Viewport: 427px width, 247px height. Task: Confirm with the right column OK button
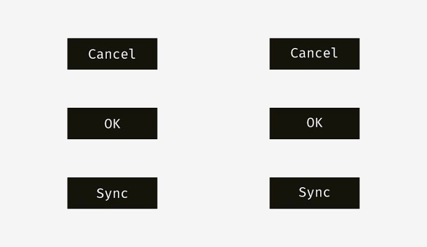click(x=314, y=123)
